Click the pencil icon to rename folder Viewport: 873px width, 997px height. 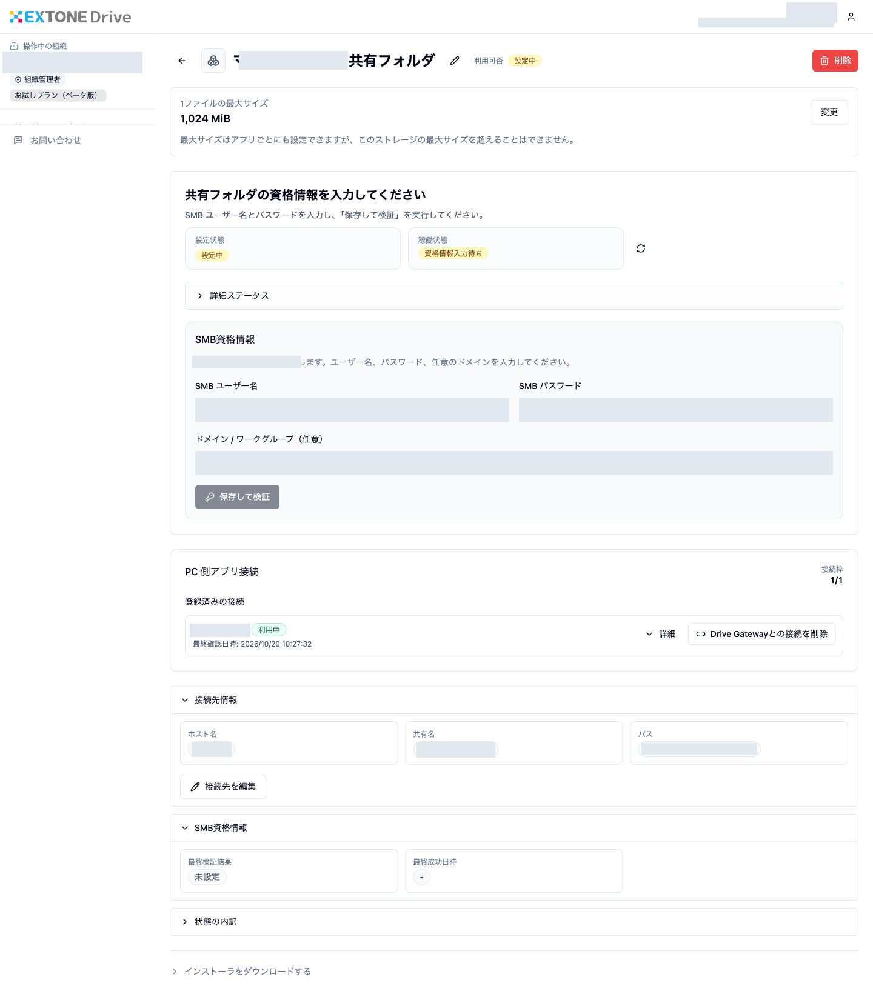(x=455, y=61)
